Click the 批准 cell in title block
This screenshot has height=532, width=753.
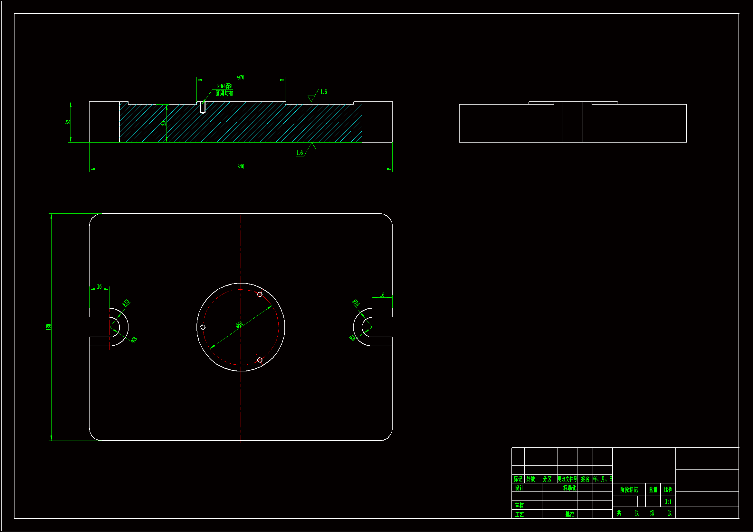point(570,514)
